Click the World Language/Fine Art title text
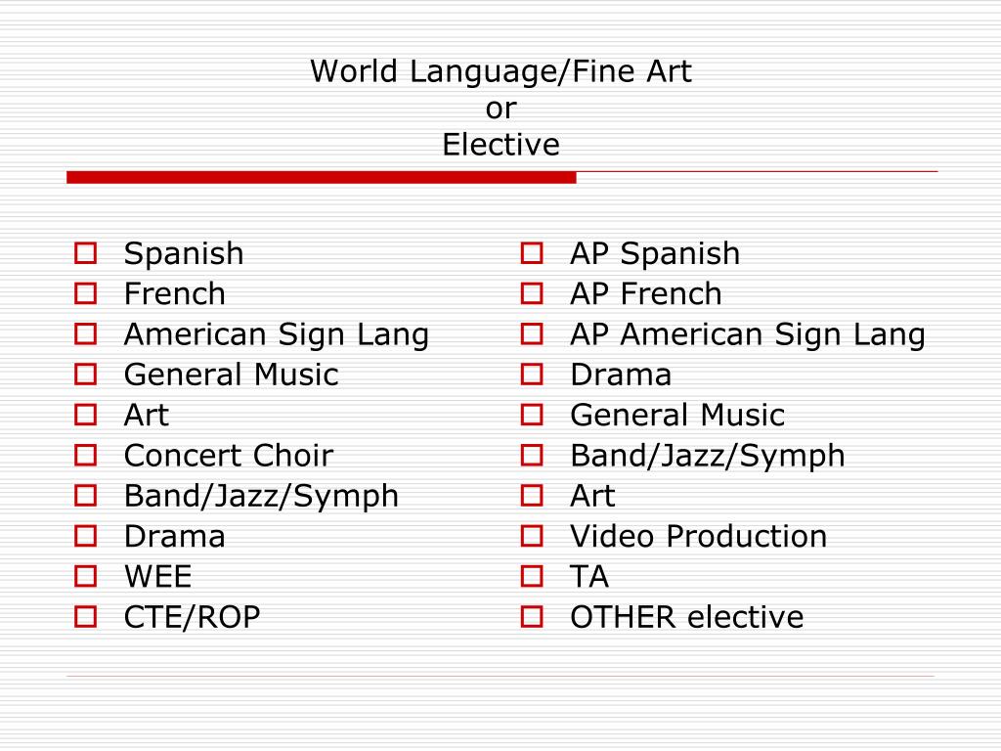Image resolution: width=1001 pixels, height=751 pixels. point(500,71)
